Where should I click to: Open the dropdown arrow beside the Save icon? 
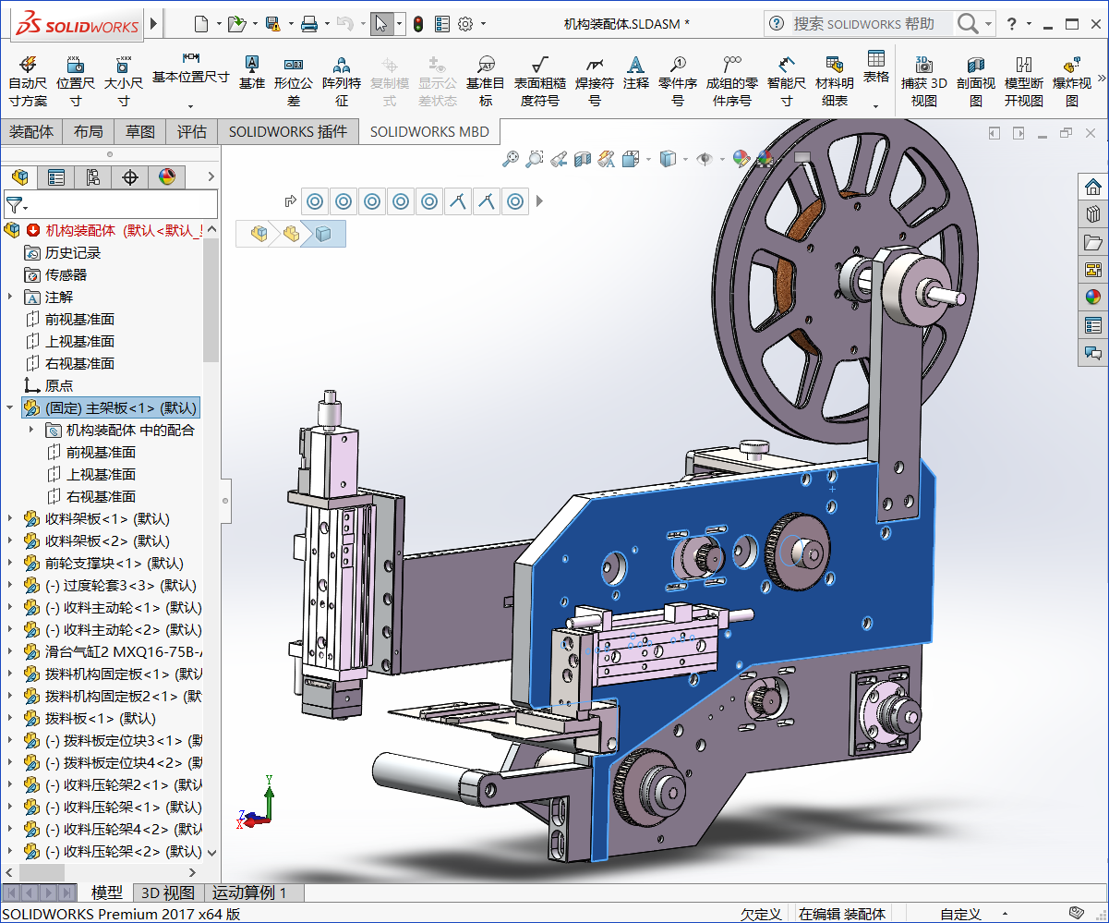290,24
